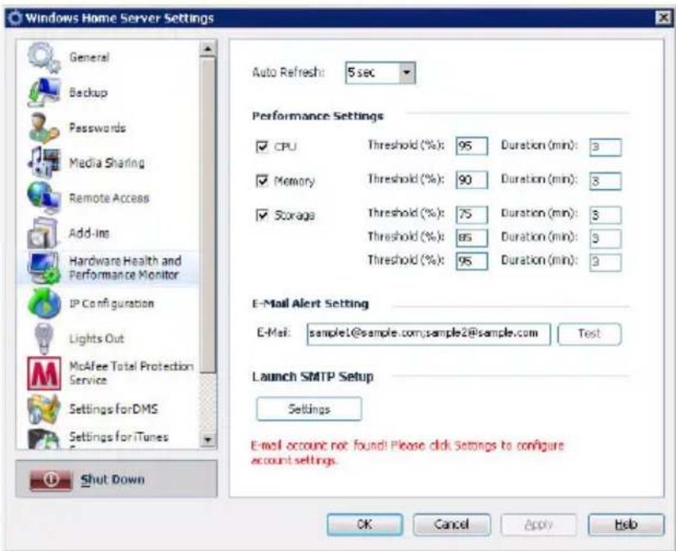The width and height of the screenshot is (676, 551).
Task: Click the Add-ins icon
Action: pyautogui.click(x=43, y=233)
